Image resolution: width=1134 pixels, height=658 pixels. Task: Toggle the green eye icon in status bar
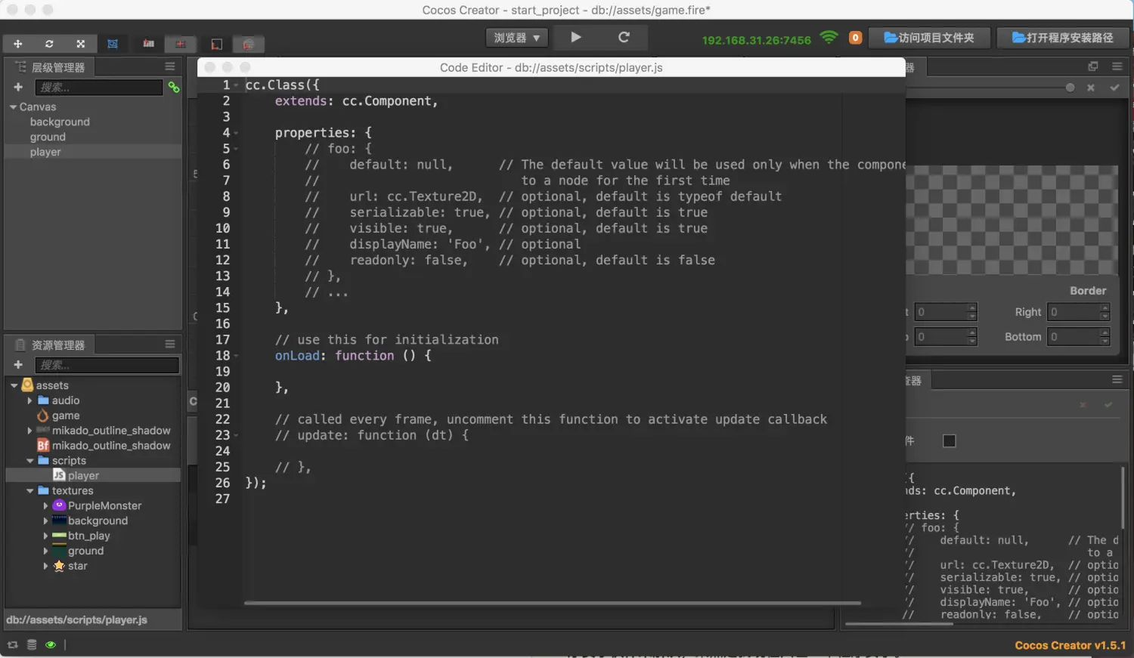[51, 644]
